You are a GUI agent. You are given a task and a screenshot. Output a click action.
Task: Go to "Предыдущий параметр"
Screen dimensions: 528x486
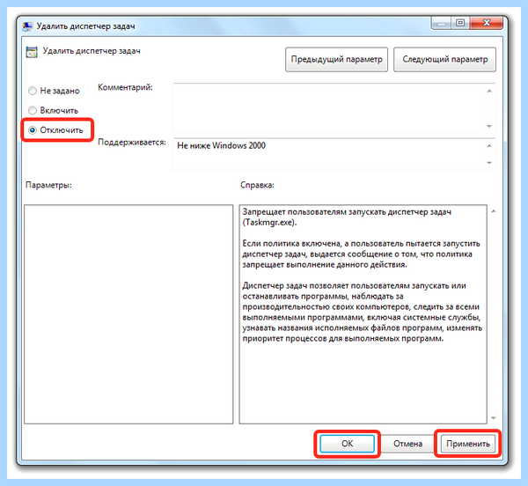tap(336, 59)
